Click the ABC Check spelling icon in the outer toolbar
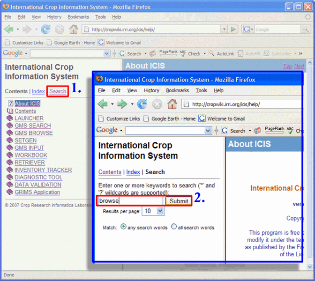 click(x=183, y=53)
